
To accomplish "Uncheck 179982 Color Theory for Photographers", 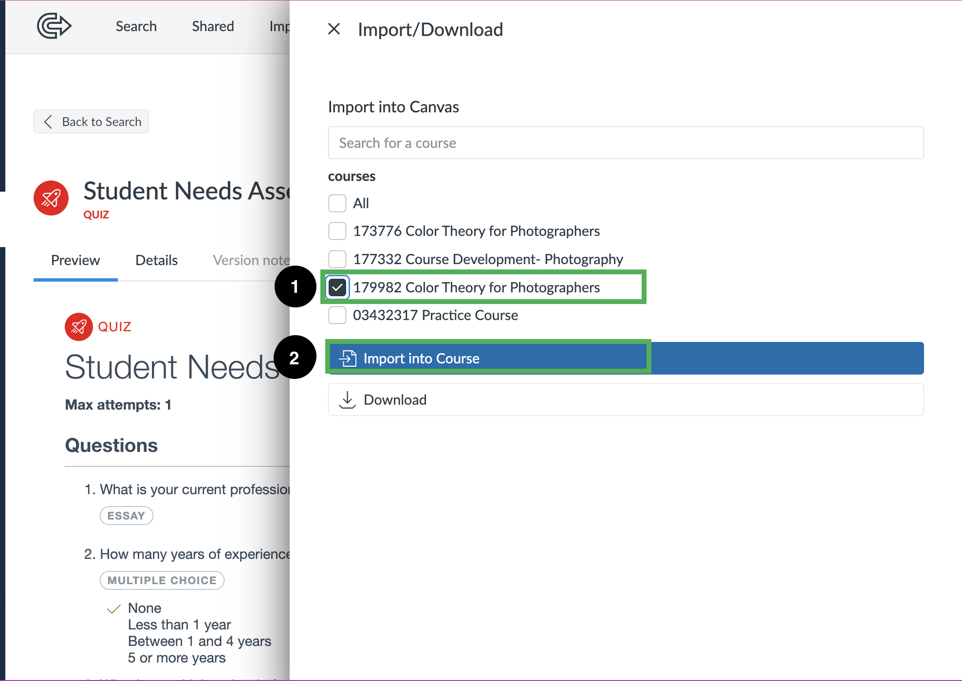I will pyautogui.click(x=337, y=287).
